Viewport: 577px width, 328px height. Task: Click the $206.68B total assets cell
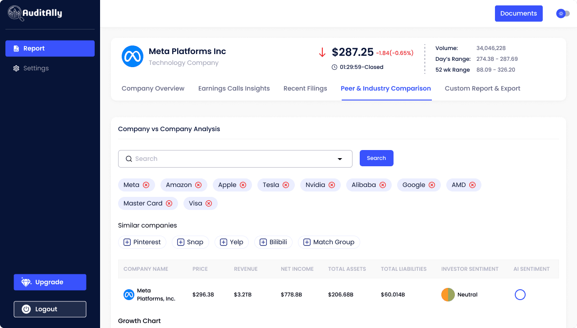coord(341,295)
